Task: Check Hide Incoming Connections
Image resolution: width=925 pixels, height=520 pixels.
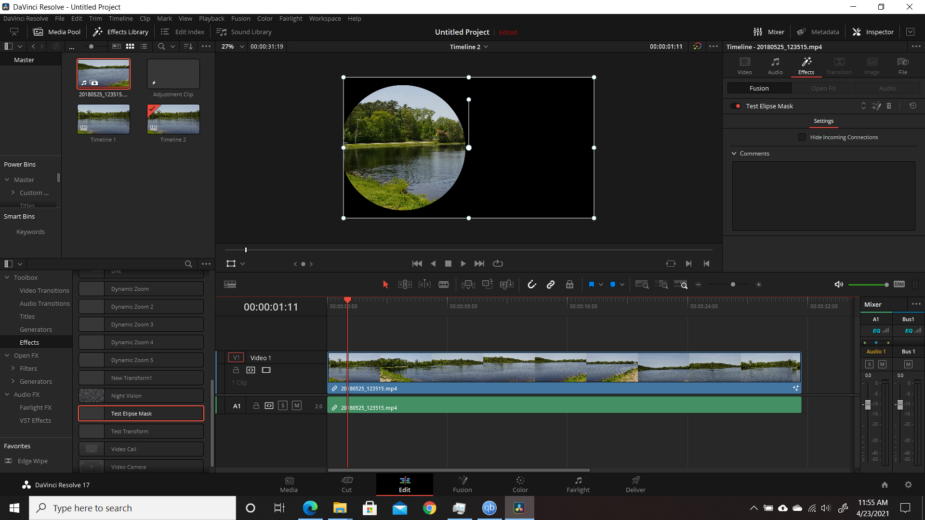Action: [x=802, y=137]
